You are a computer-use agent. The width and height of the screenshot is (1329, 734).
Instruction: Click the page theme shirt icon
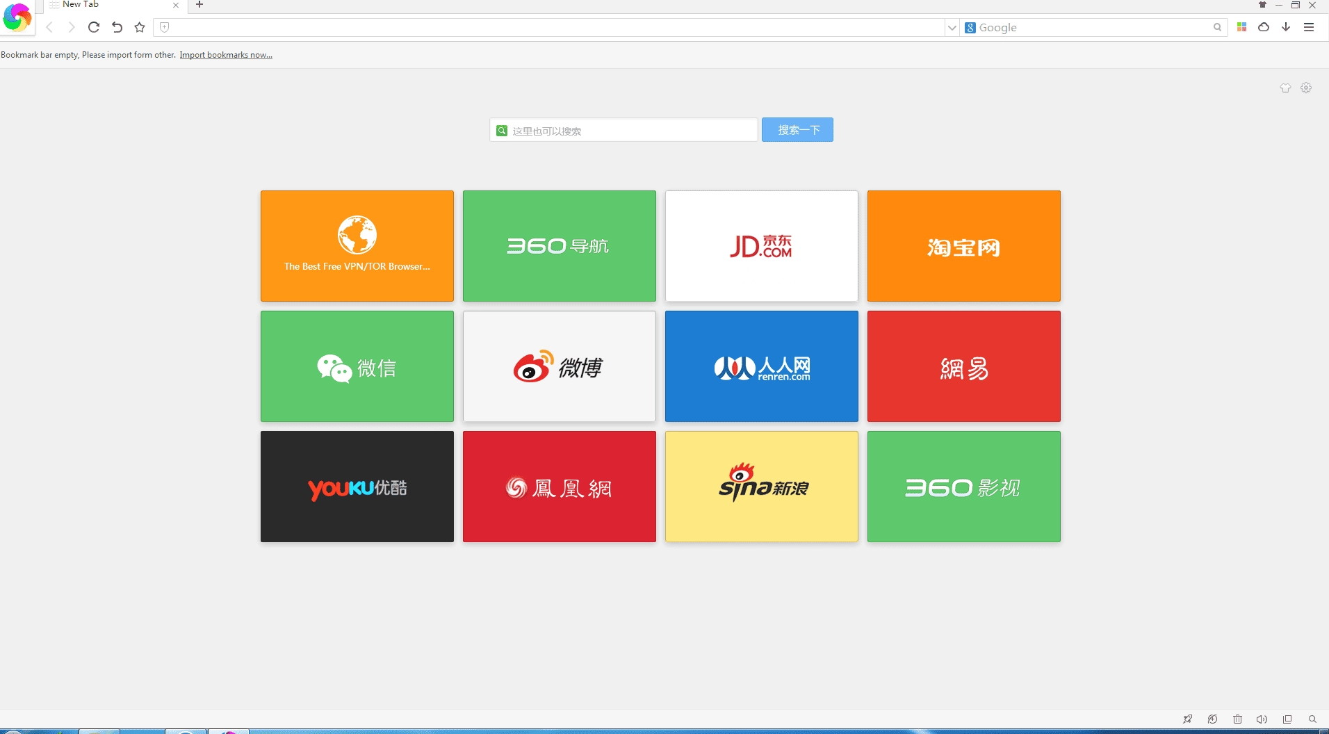pos(1285,88)
